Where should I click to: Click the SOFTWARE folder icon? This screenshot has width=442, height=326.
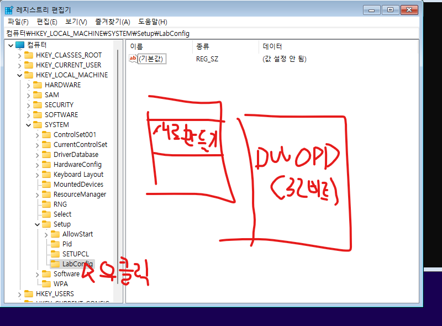pyautogui.click(x=38, y=114)
